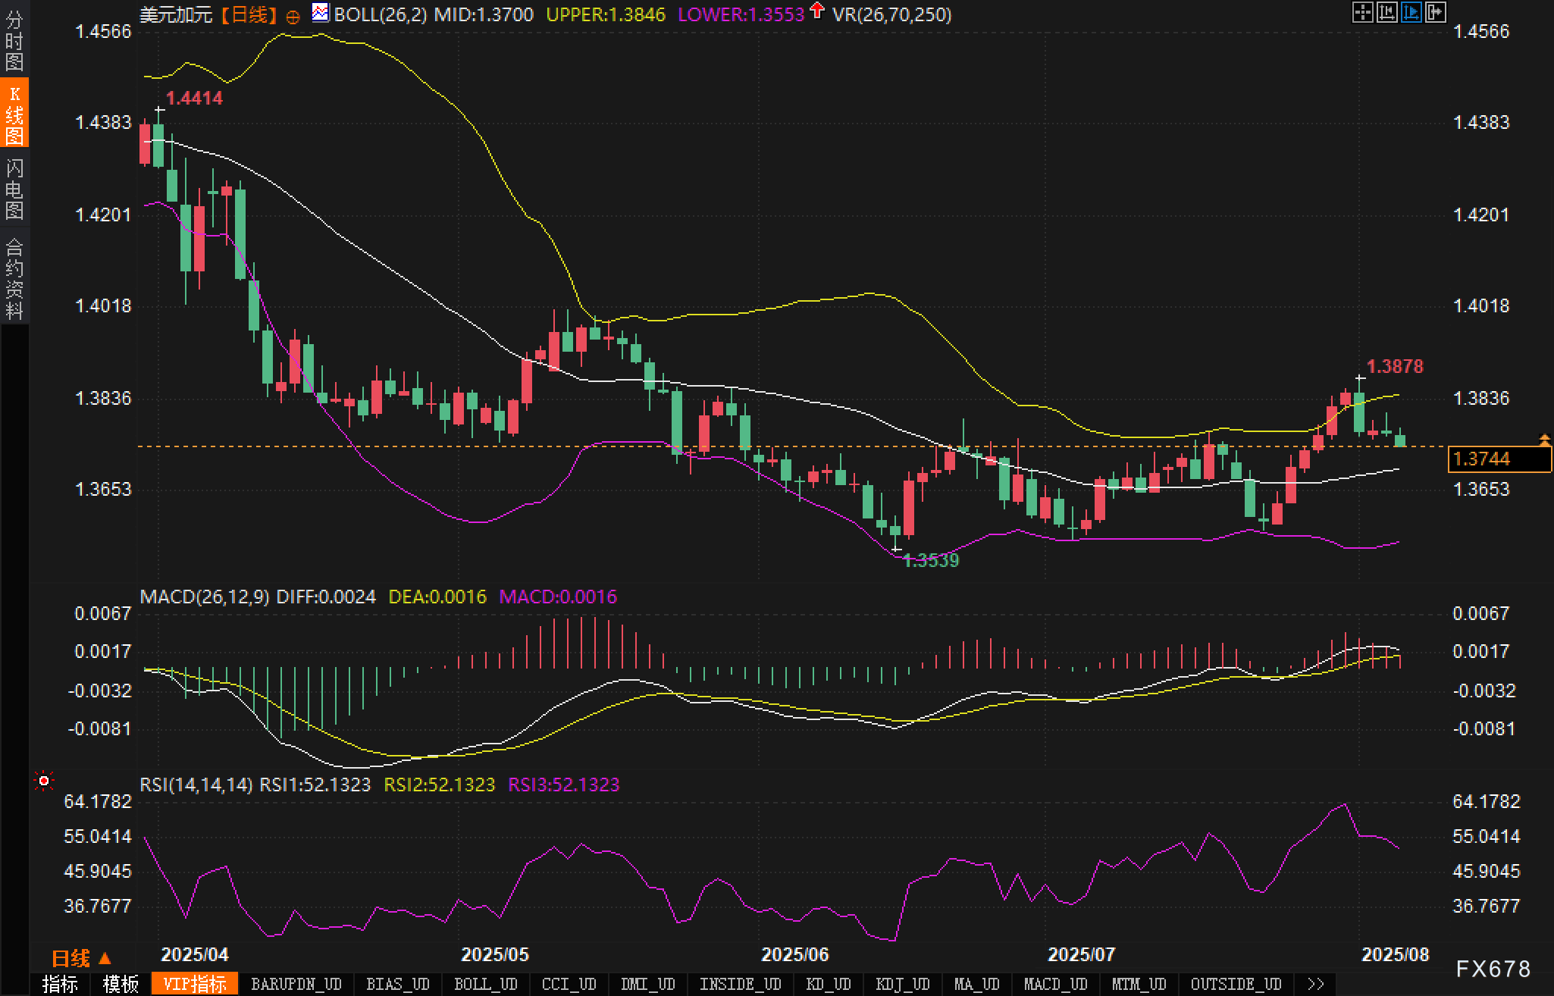Open the 日线 period dropdown at bottom left
The height and width of the screenshot is (996, 1554).
81,958
